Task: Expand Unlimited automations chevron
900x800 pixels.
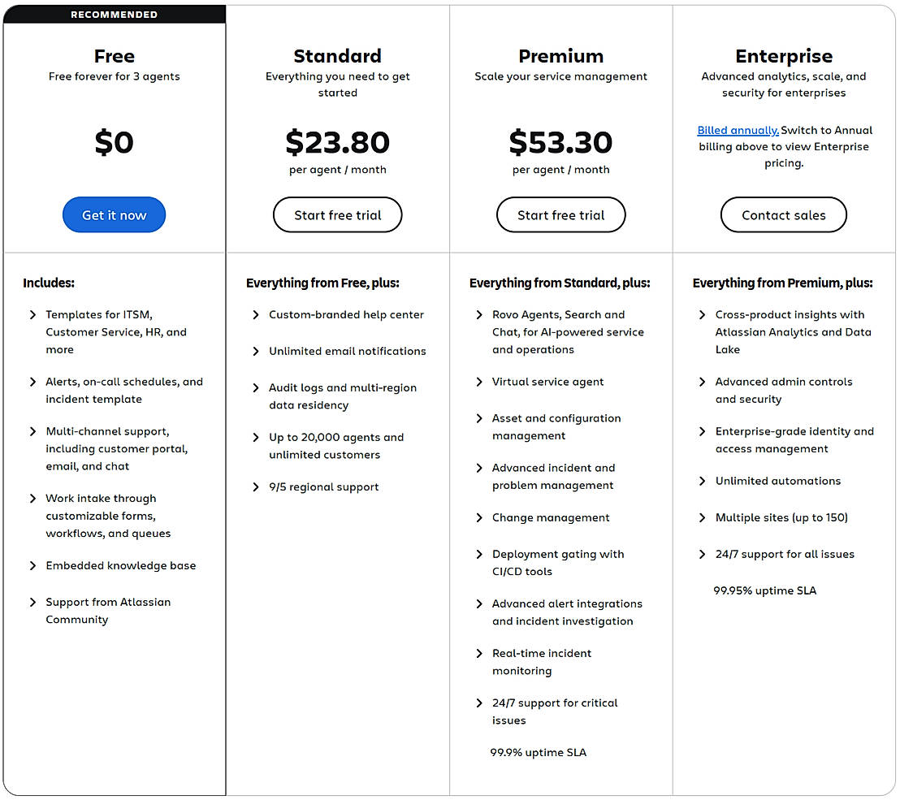Action: point(703,481)
